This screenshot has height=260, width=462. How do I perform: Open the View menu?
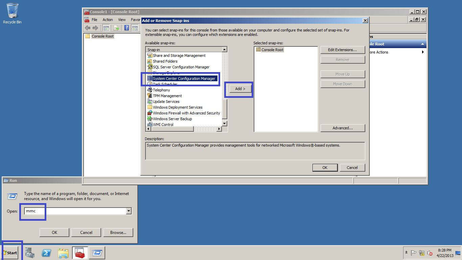[x=122, y=20]
